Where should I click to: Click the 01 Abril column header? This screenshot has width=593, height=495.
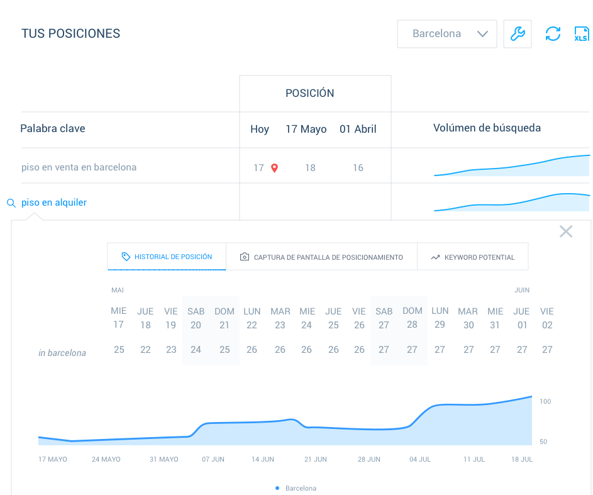358,129
